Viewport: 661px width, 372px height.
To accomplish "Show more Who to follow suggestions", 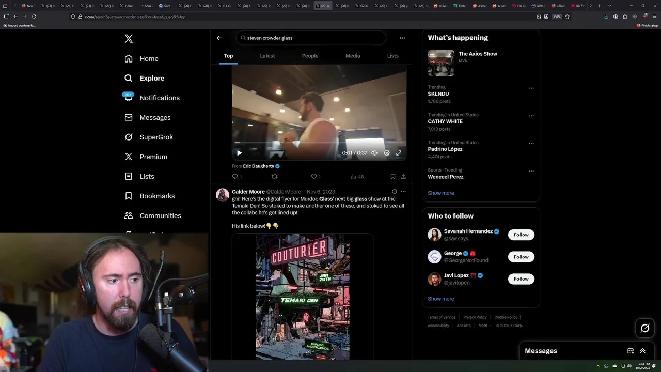I will (441, 299).
